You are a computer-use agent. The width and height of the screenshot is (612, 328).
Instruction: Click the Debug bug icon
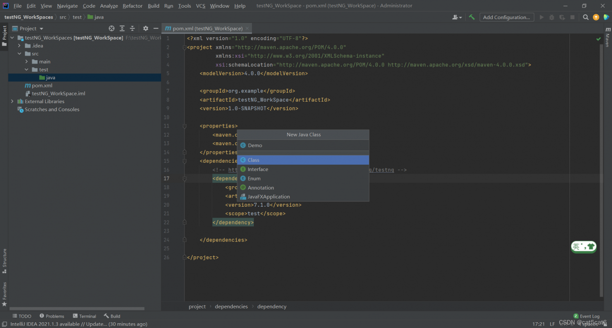point(552,17)
